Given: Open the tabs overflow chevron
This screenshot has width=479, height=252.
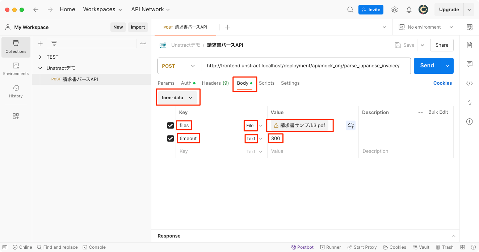Looking at the screenshot, I should pos(385,27).
